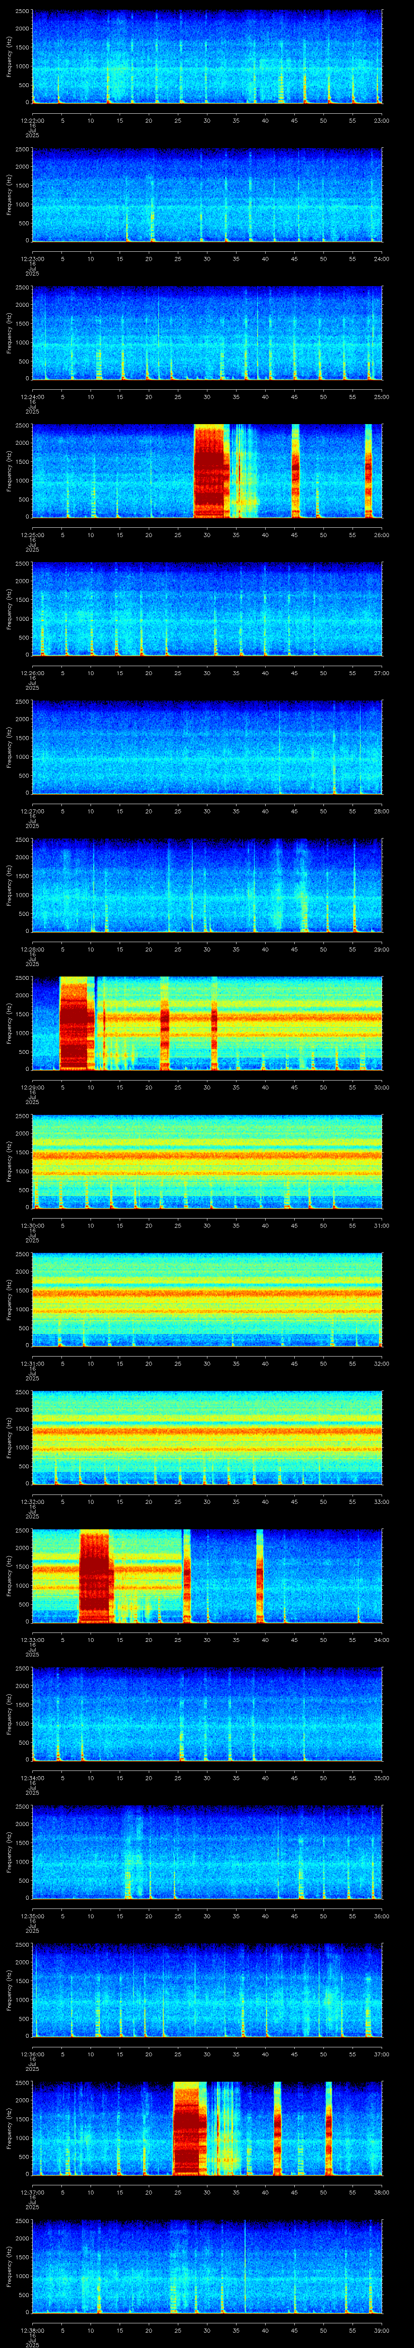The image size is (414, 2348).
Task: Click the 24:00 end time label
Action: click(381, 259)
